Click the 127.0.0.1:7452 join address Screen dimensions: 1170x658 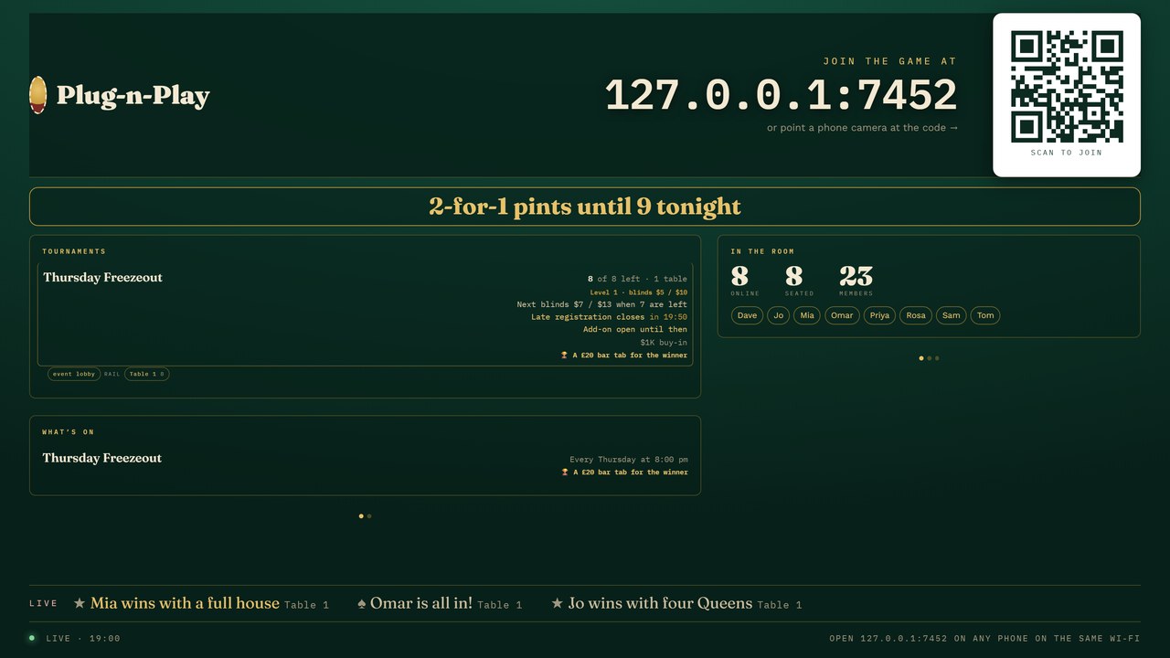click(781, 95)
